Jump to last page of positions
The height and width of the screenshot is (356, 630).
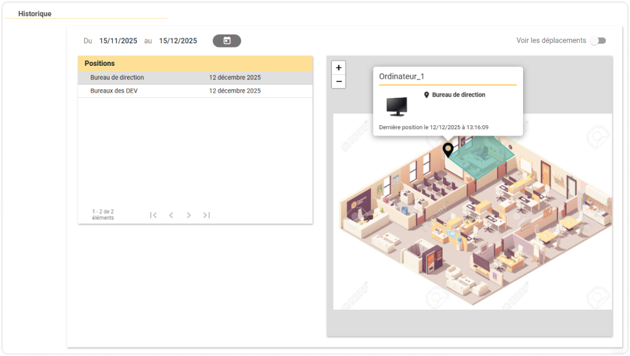(207, 215)
